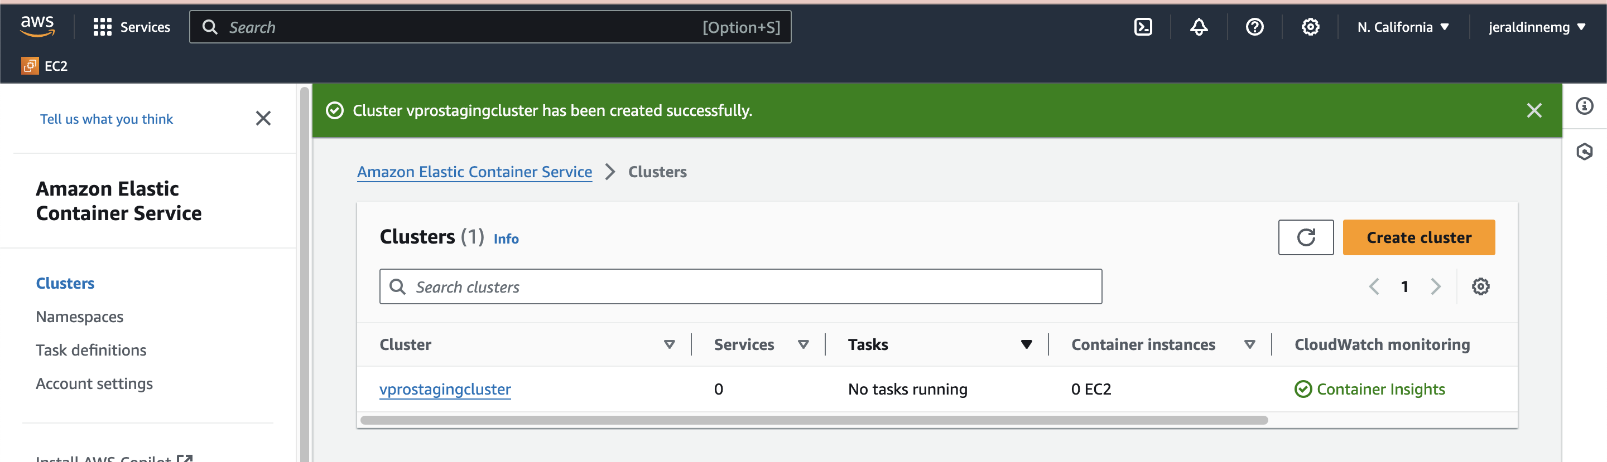This screenshot has width=1607, height=462.
Task: Click the EC2 favorite shortcut icon
Action: [x=30, y=65]
